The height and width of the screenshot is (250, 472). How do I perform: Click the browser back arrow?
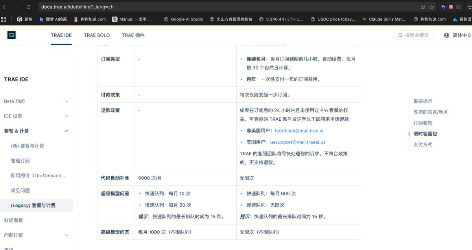(x=4, y=7)
